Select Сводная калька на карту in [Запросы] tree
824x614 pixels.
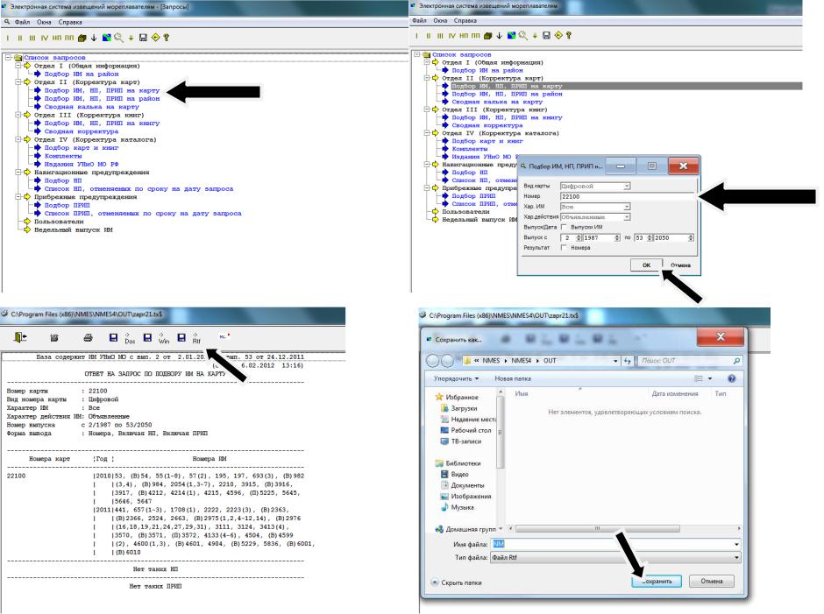91,107
